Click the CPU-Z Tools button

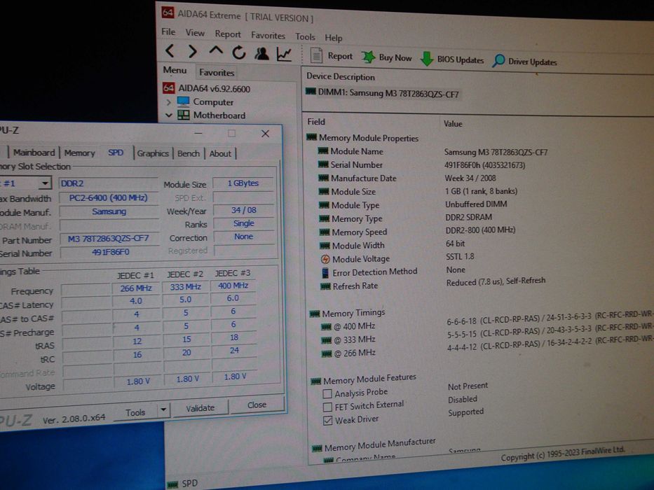[135, 412]
